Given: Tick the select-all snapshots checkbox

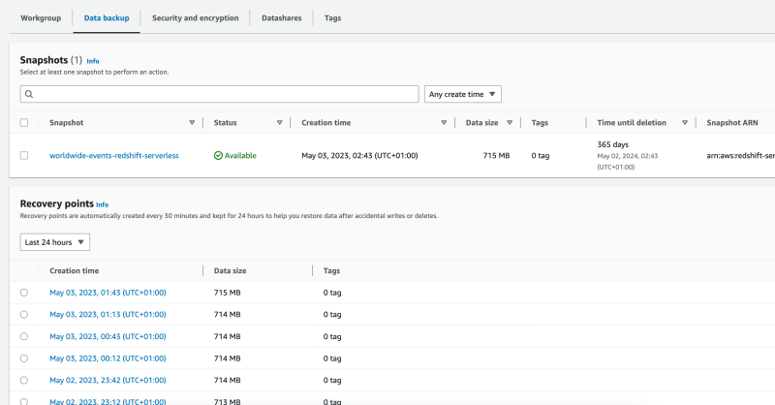Looking at the screenshot, I should point(23,123).
